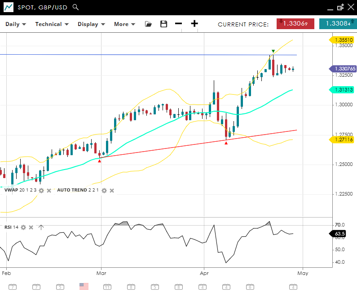This screenshot has height=292, width=357.
Task: Open RSI indicator settings gear
Action: [x=23, y=227]
